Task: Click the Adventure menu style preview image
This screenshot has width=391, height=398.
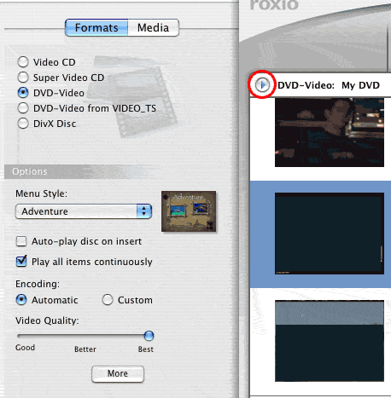Action: click(189, 211)
